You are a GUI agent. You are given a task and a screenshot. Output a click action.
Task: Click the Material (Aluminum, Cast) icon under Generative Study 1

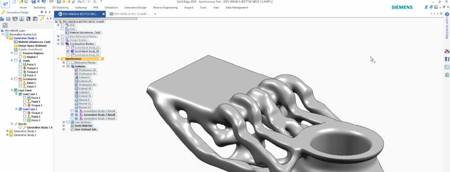tap(16, 42)
